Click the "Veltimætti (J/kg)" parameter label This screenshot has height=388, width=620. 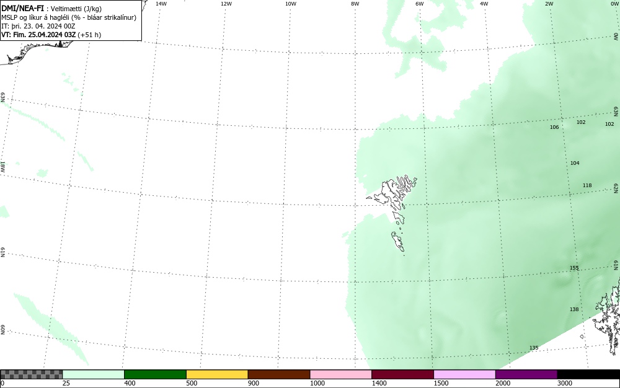[x=76, y=9]
